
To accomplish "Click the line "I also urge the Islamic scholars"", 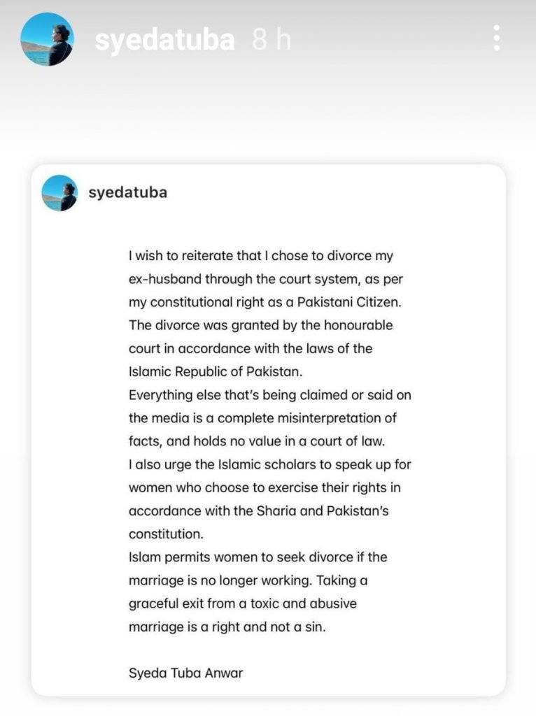I will [x=270, y=465].
